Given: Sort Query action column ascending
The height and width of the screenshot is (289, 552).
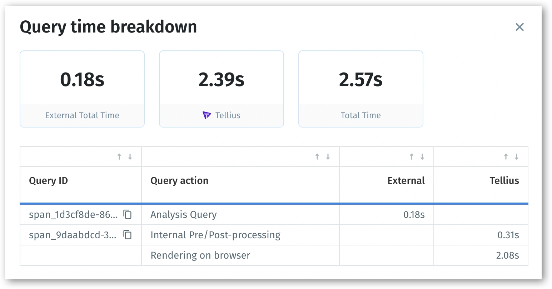Looking at the screenshot, I should [317, 156].
